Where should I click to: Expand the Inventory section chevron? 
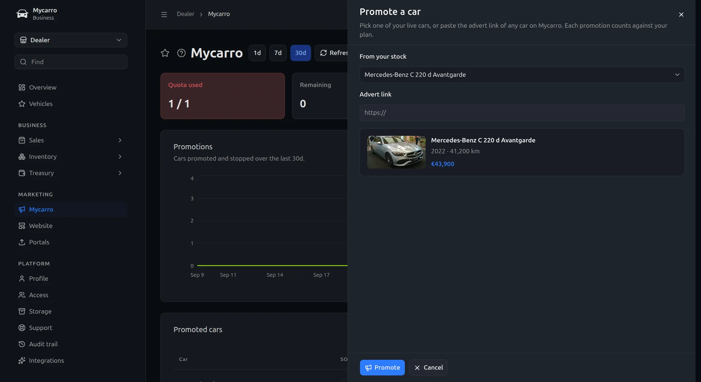(x=120, y=157)
